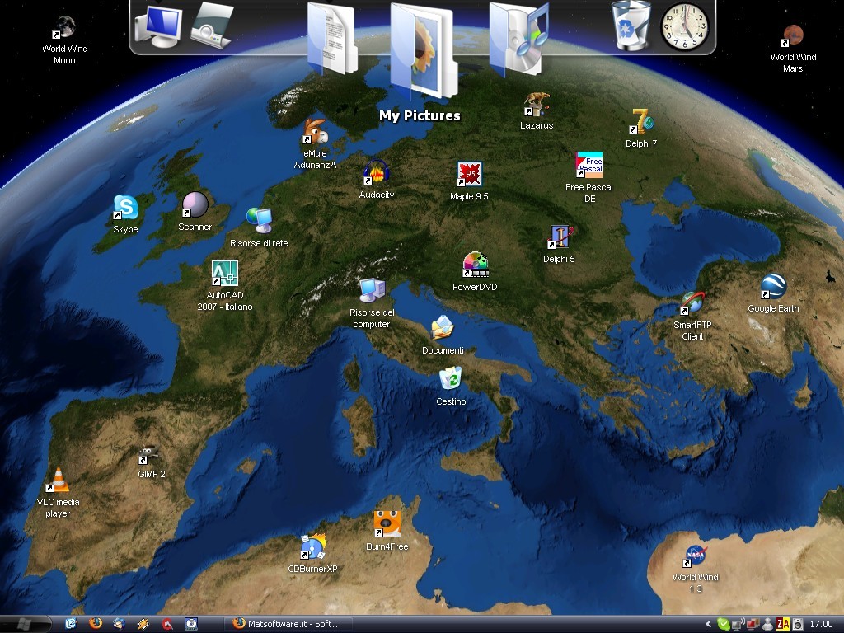Image resolution: width=844 pixels, height=633 pixels.
Task: Open Risorse del computer icon
Action: pyautogui.click(x=372, y=303)
